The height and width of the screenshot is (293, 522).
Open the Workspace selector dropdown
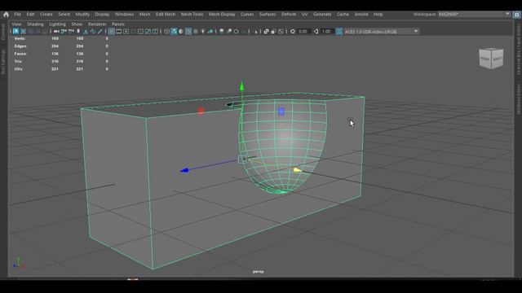point(474,15)
